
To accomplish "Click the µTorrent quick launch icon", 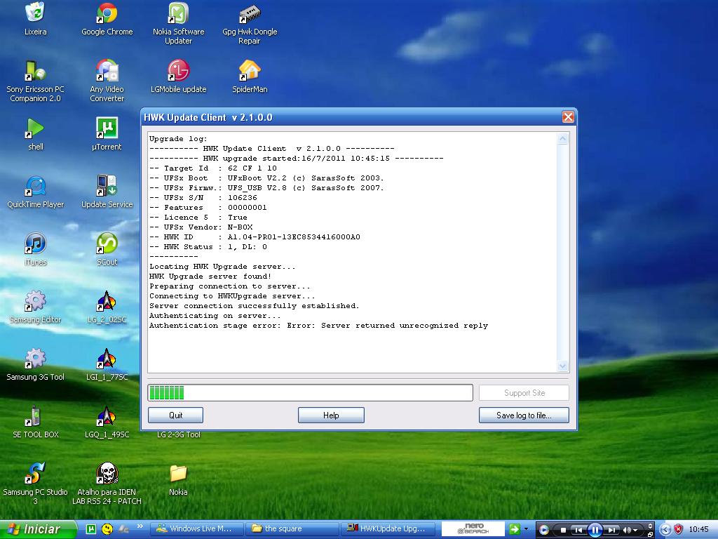I will point(91,529).
